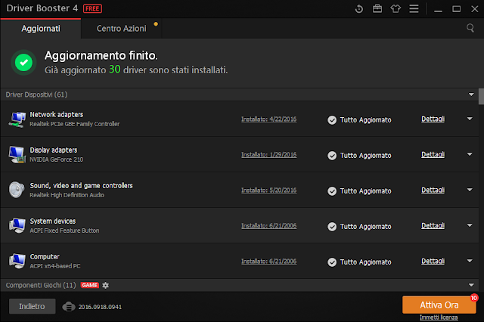484x322 pixels.
Task: Click the check icon in Network adapters row
Action: (332, 120)
